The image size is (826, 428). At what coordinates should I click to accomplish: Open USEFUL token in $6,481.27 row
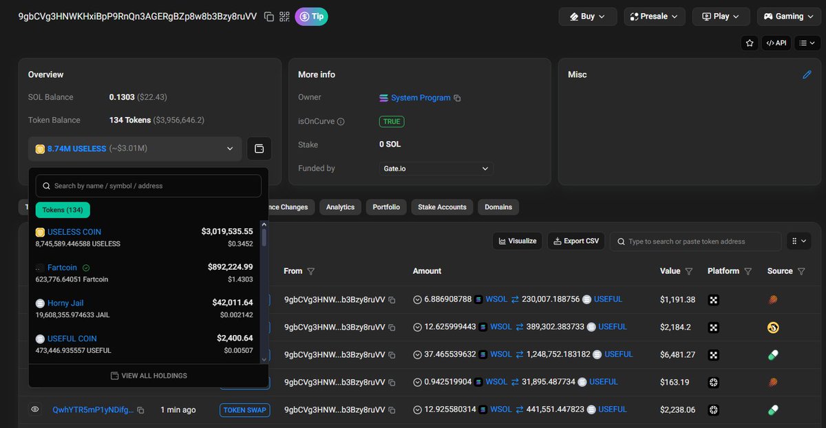tap(619, 354)
